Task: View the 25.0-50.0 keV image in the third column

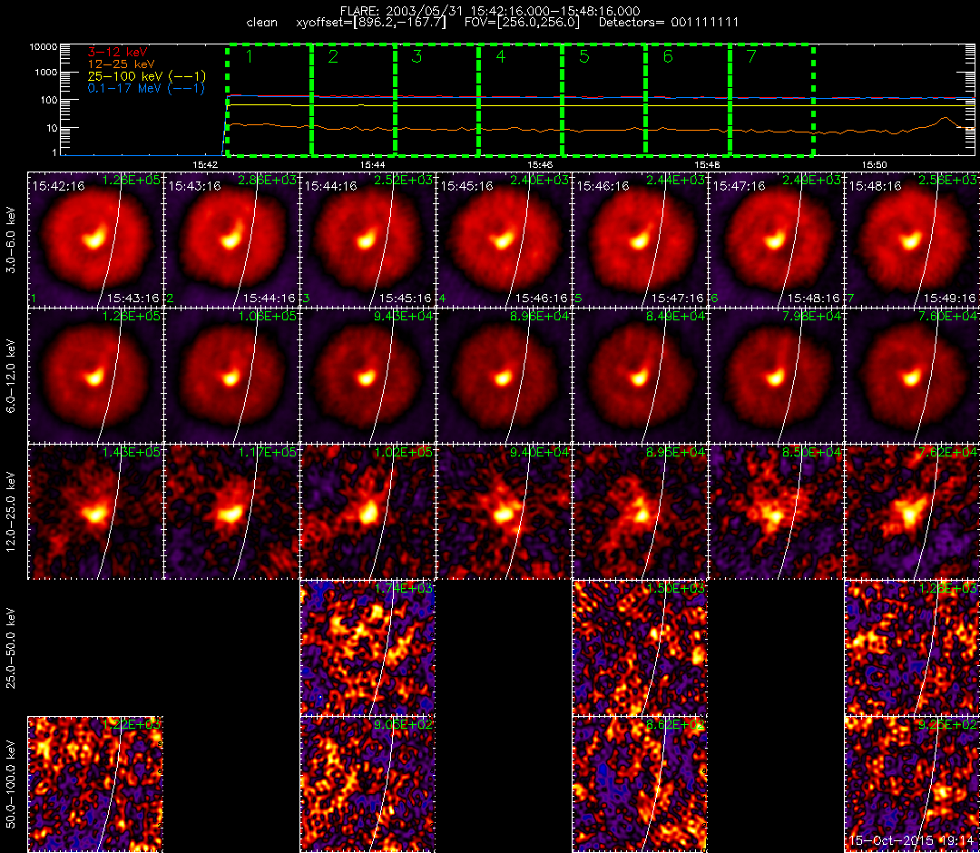Action: (367, 648)
